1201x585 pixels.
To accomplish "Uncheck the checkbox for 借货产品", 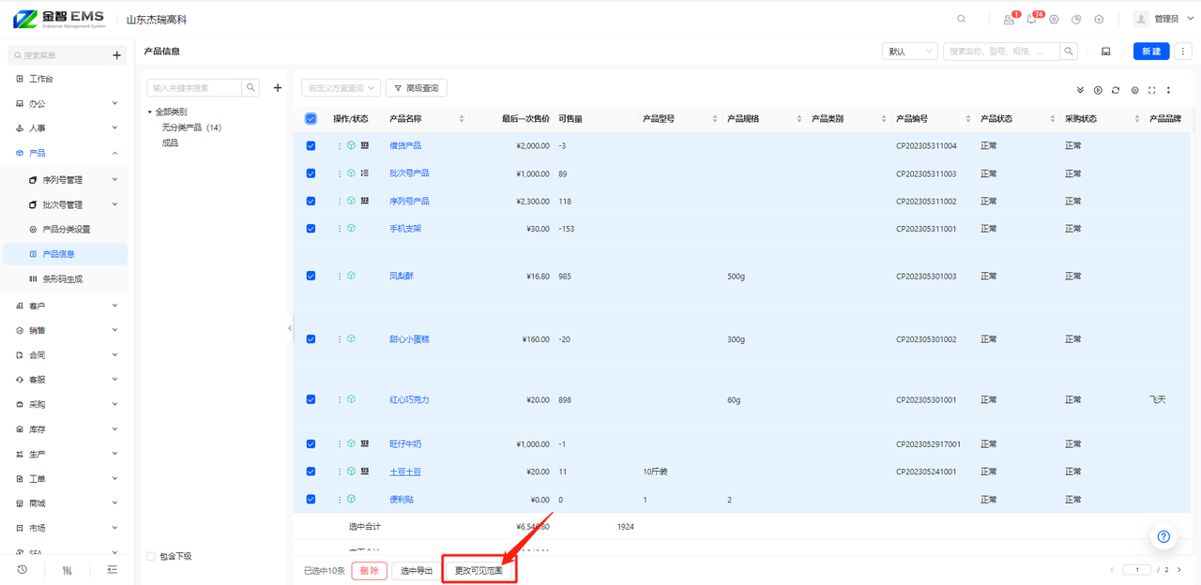I will pos(311,145).
